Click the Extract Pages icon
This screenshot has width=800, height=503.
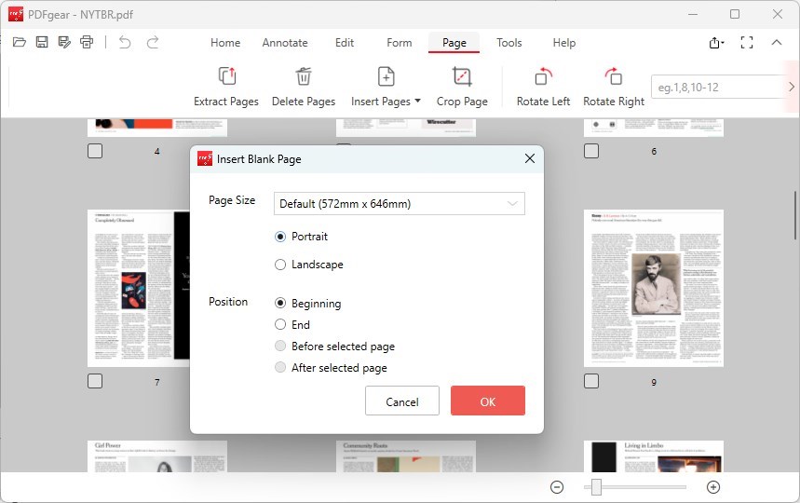click(x=226, y=76)
